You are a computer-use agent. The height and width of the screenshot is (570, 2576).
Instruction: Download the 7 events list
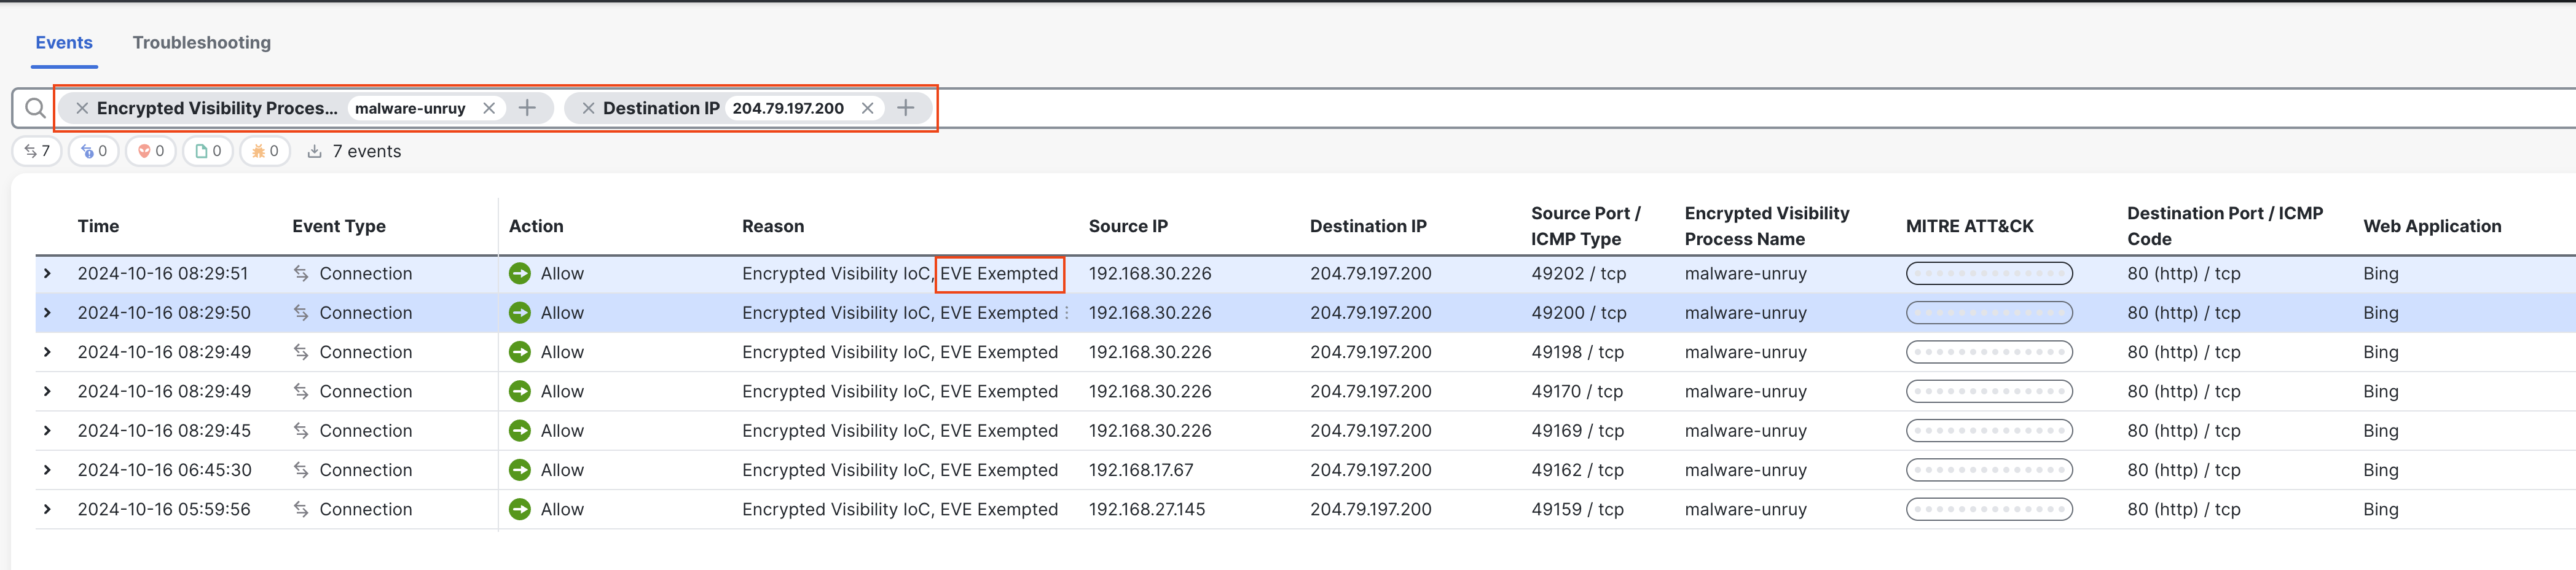tap(314, 151)
